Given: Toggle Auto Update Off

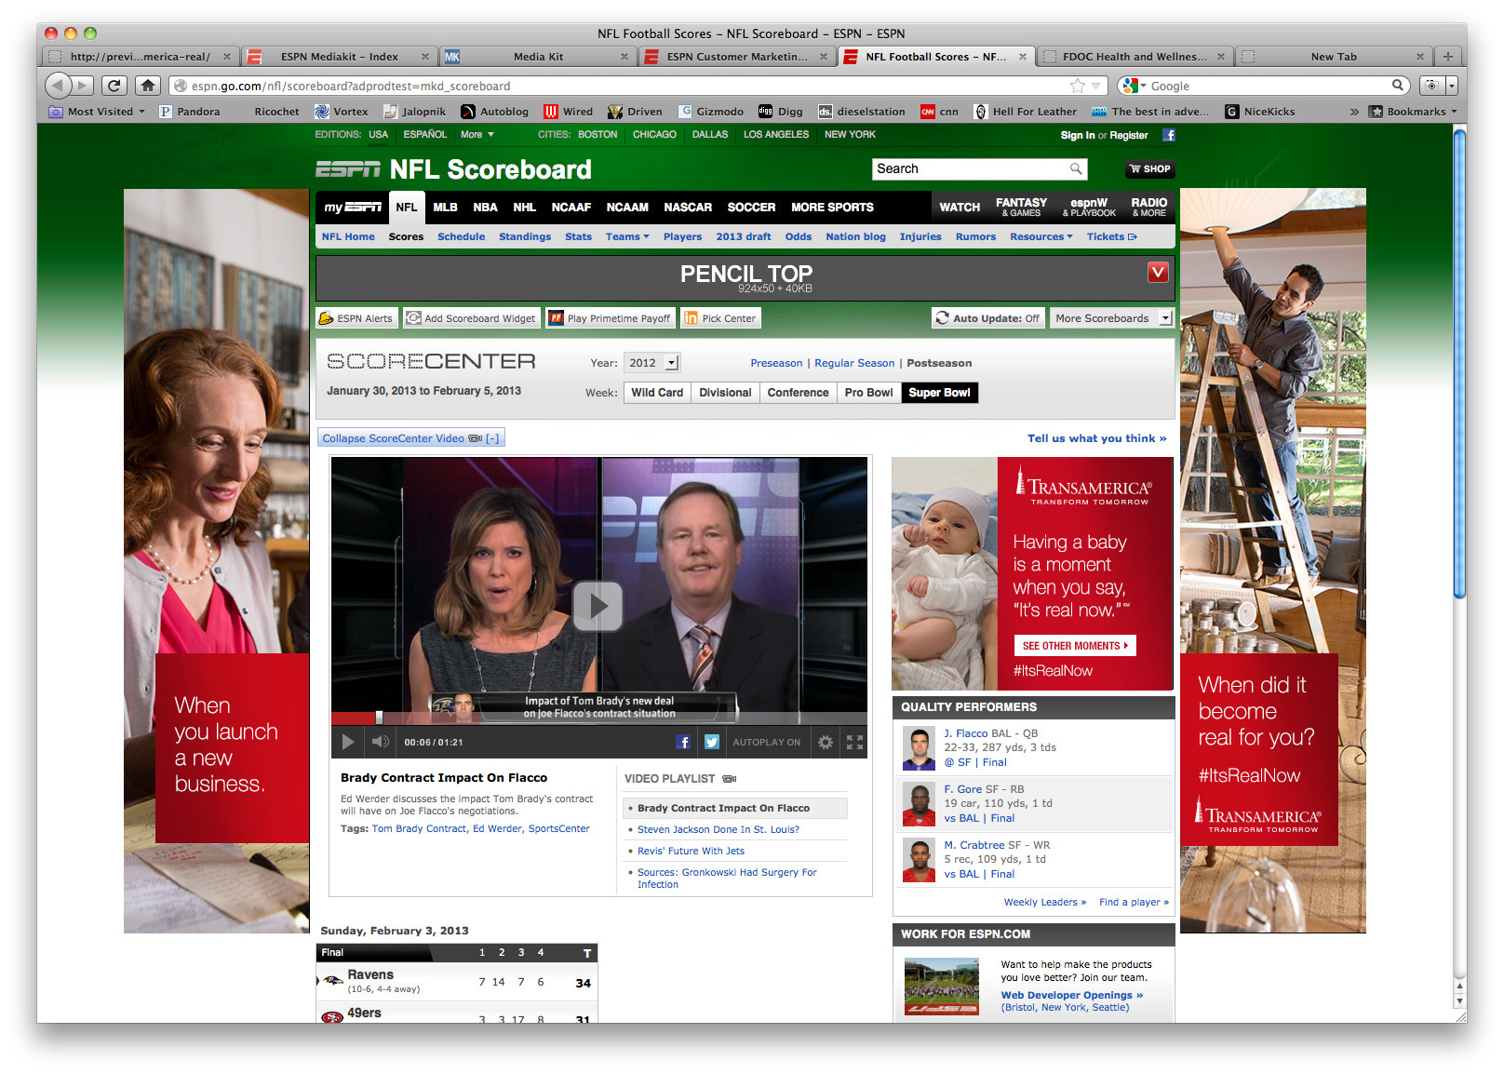Looking at the screenshot, I should (x=987, y=318).
